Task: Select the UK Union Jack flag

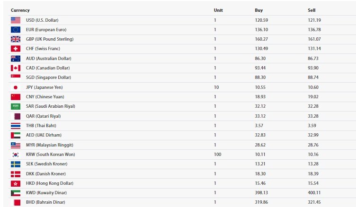Action: [x=16, y=39]
